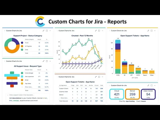Minimize the Cloud/Server/Data Center tiles gadget
Screen dimensions: 160x120
(148, 85)
